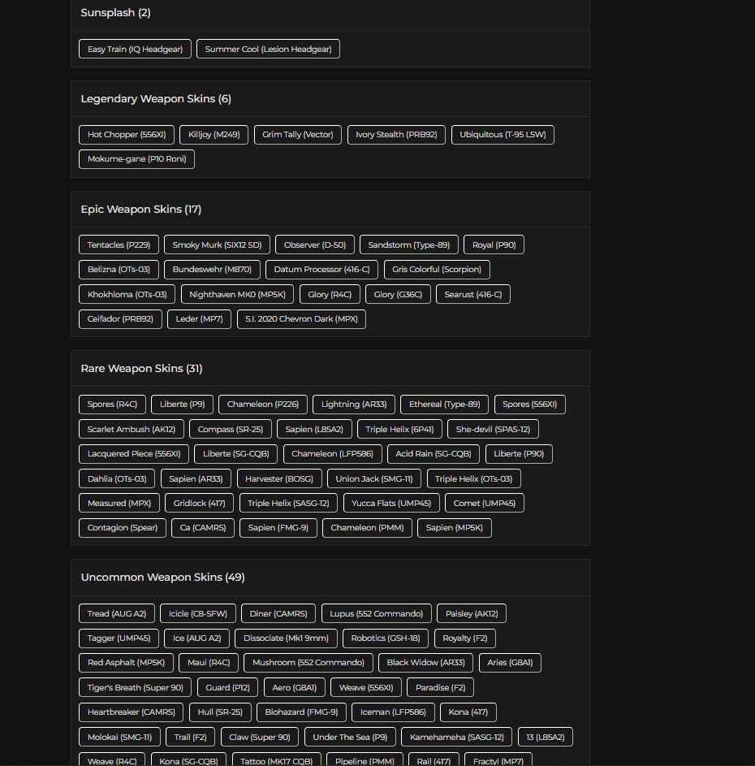Choose the Compass (SR-25) skin tag
Image resolution: width=755 pixels, height=766 pixels.
tap(231, 430)
